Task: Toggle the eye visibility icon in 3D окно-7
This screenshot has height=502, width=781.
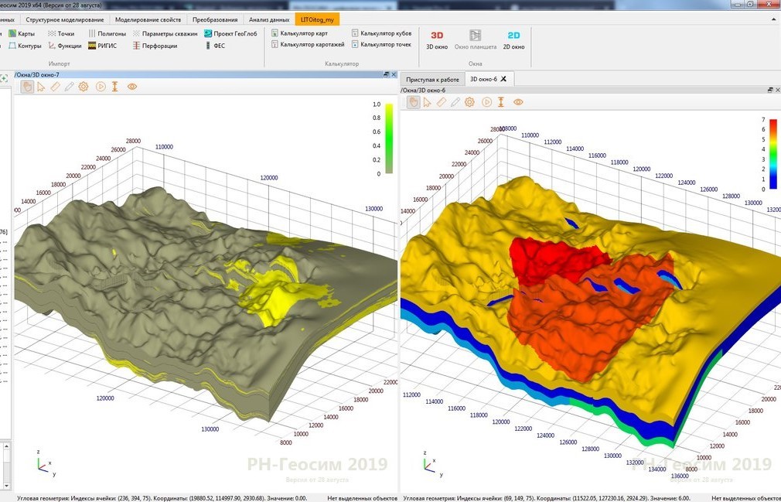Action: coord(132,87)
